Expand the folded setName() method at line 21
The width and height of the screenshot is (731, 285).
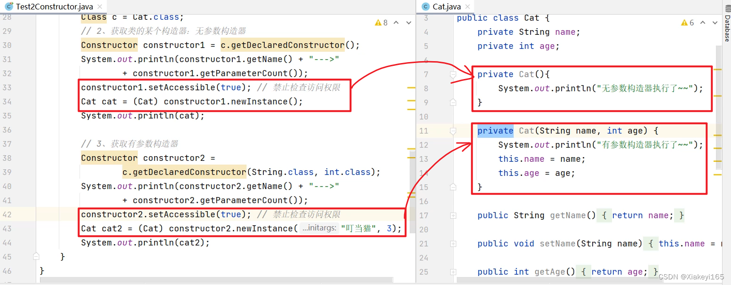pyautogui.click(x=453, y=244)
